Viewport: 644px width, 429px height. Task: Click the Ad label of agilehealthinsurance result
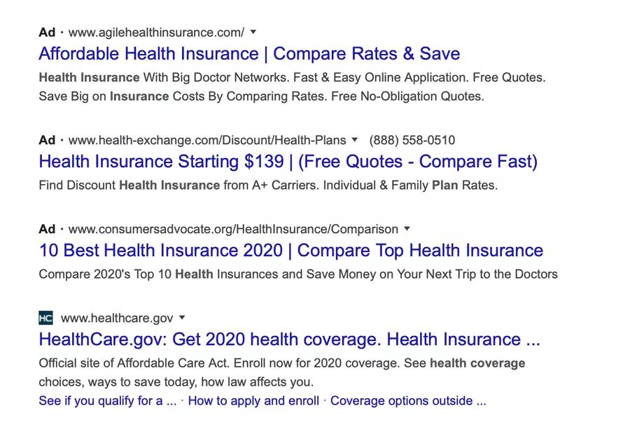pyautogui.click(x=47, y=32)
